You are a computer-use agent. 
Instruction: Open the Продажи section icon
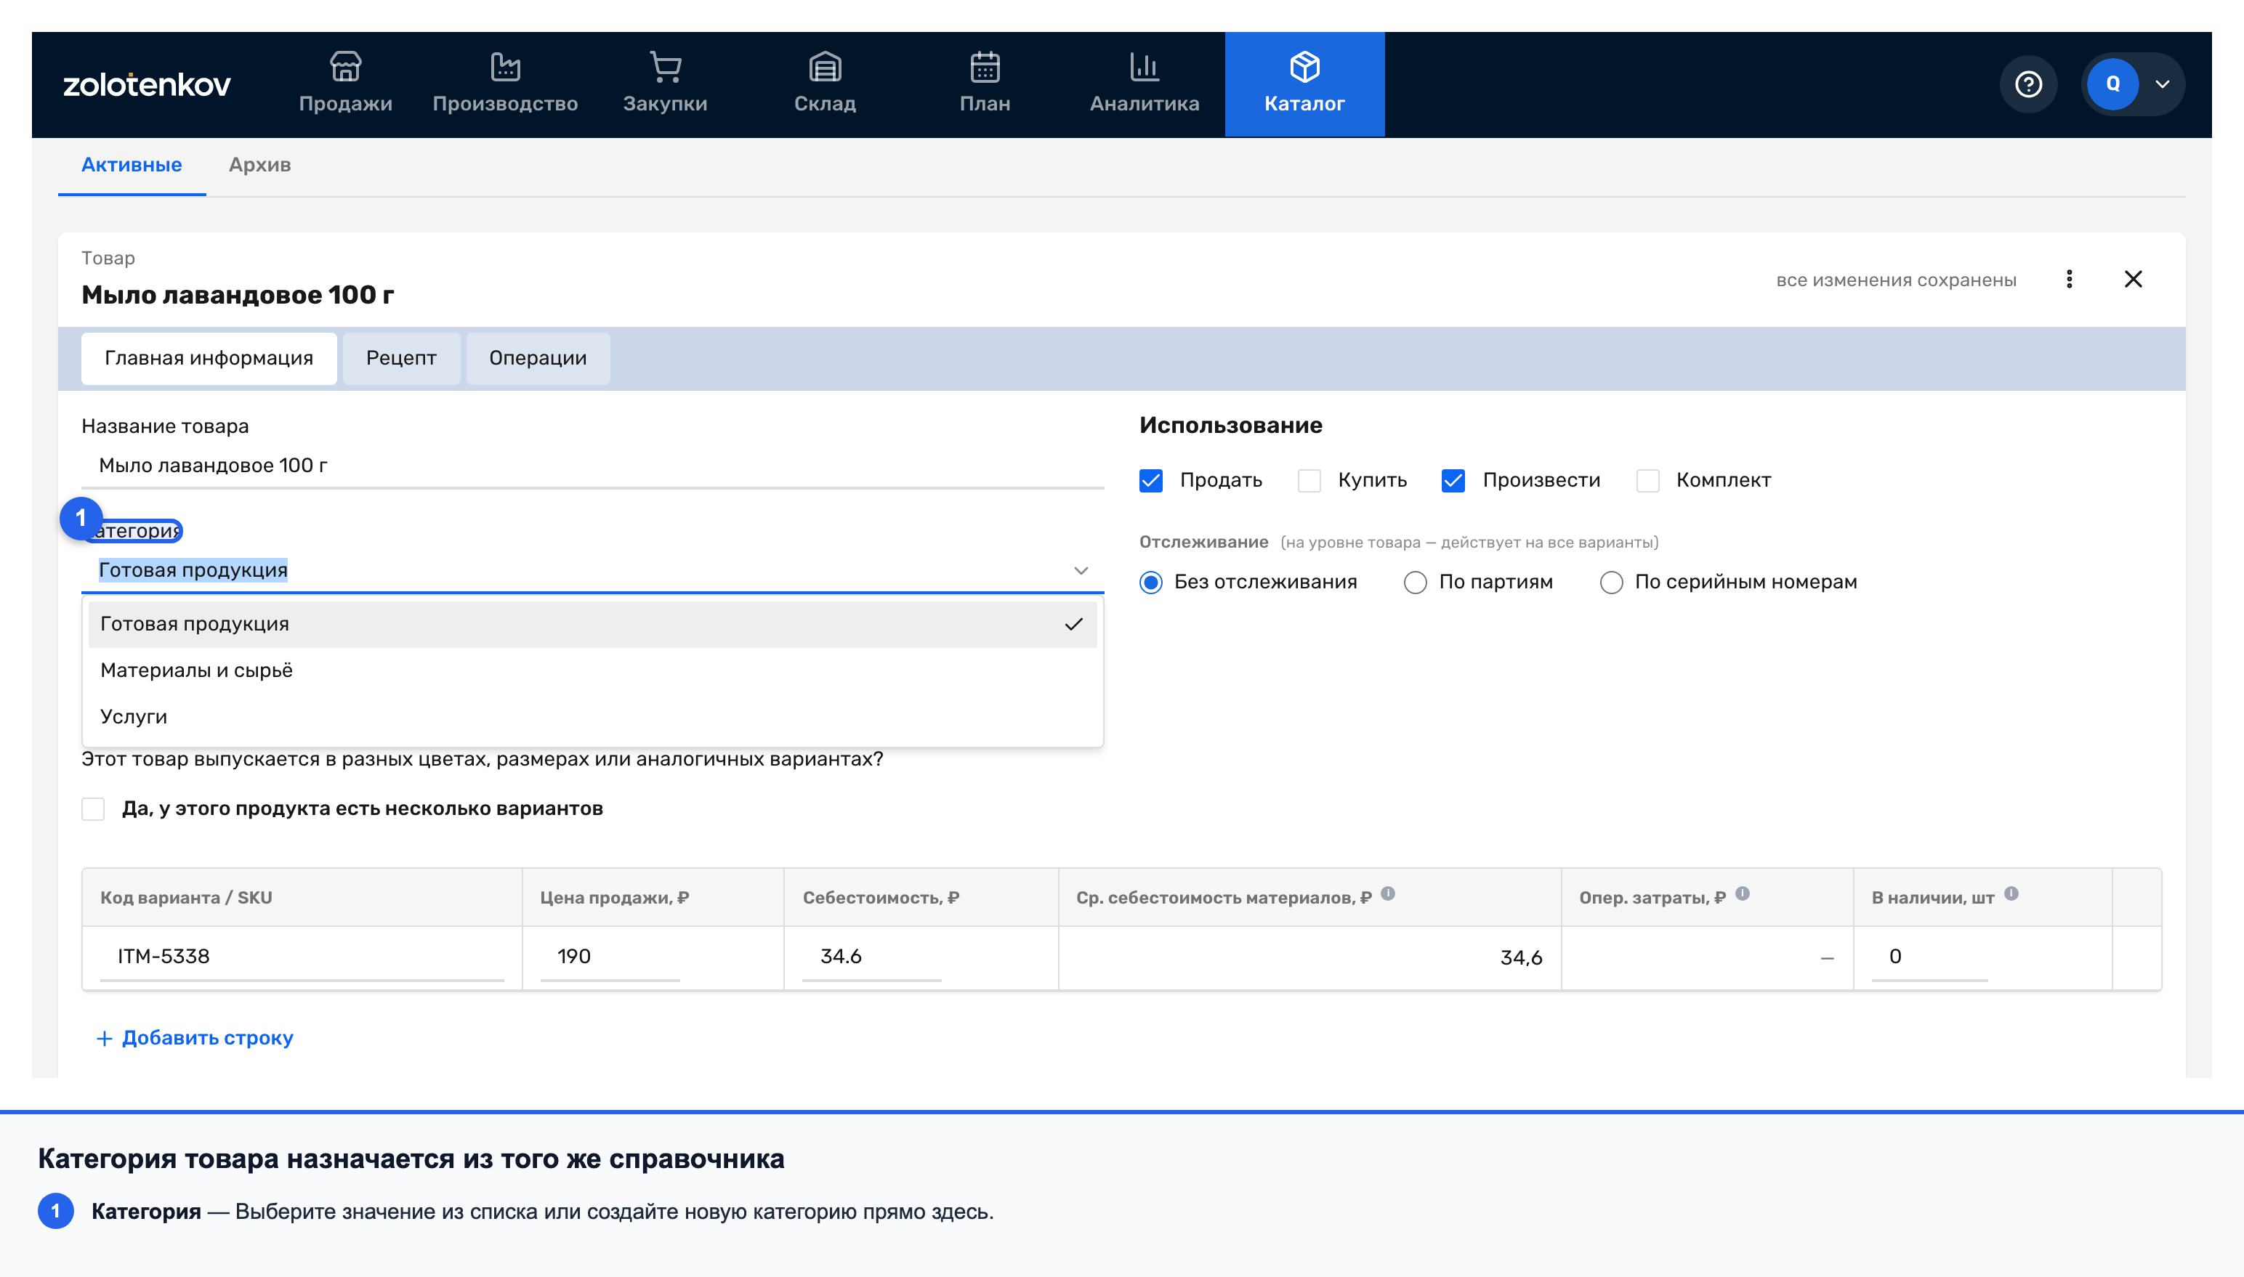344,67
